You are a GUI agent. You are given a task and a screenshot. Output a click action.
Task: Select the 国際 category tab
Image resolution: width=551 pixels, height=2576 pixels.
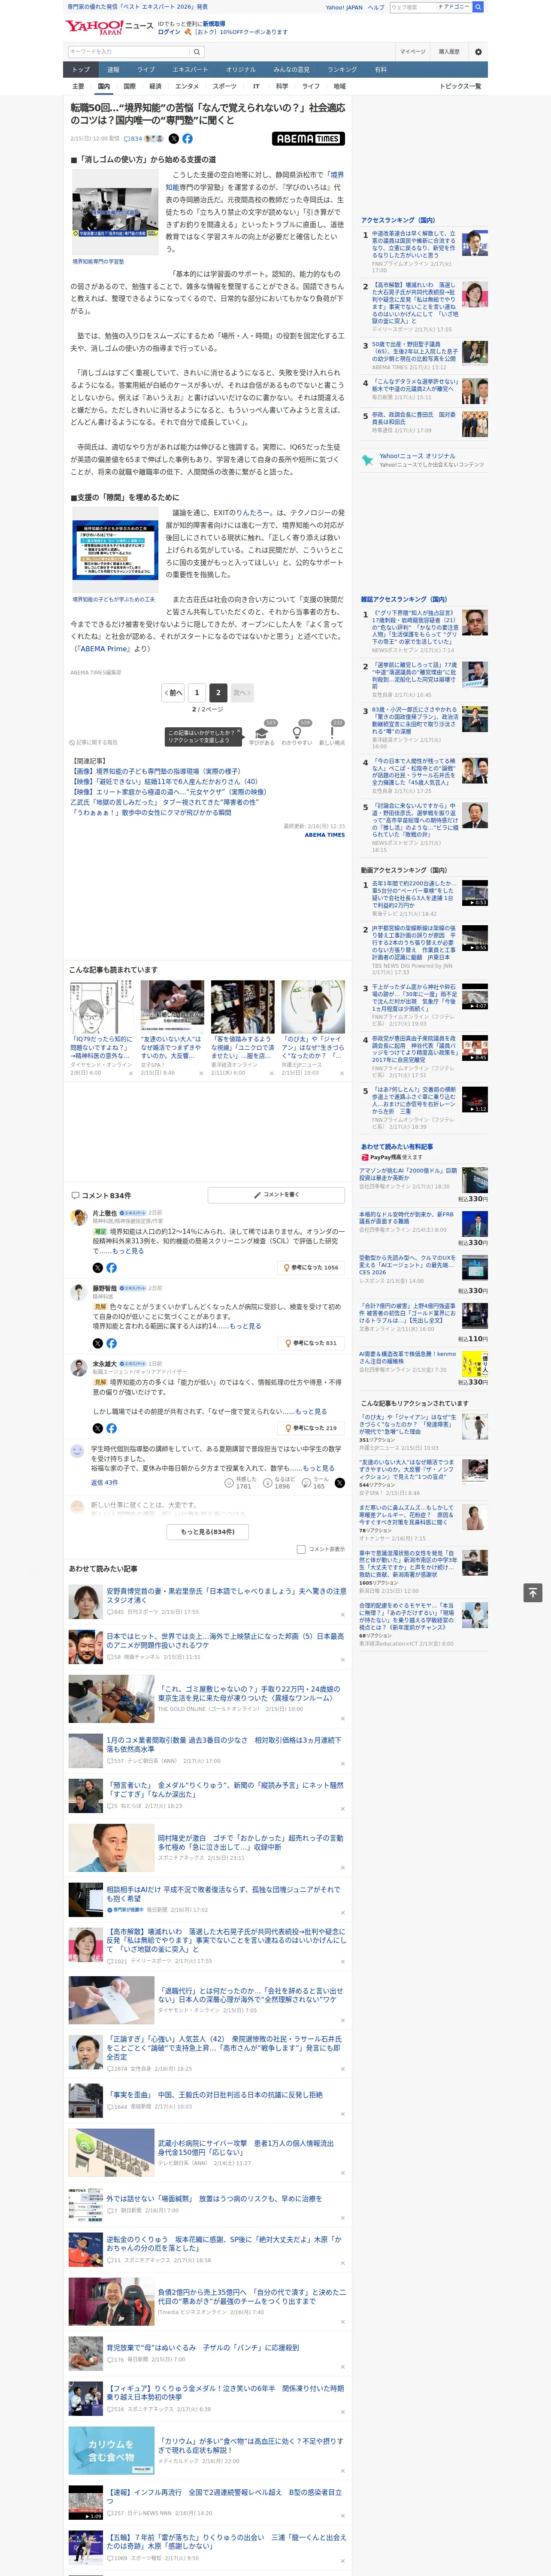click(129, 86)
